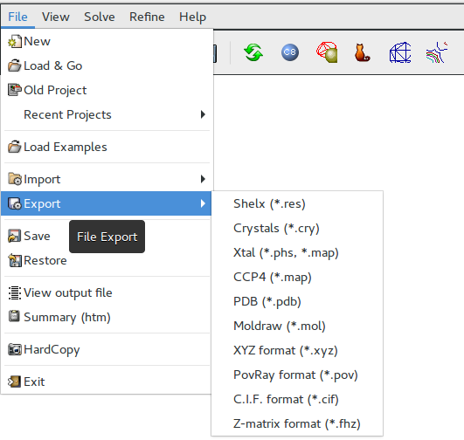The height and width of the screenshot is (440, 464).
Task: Click the Export submenu arrow
Action: [x=203, y=203]
